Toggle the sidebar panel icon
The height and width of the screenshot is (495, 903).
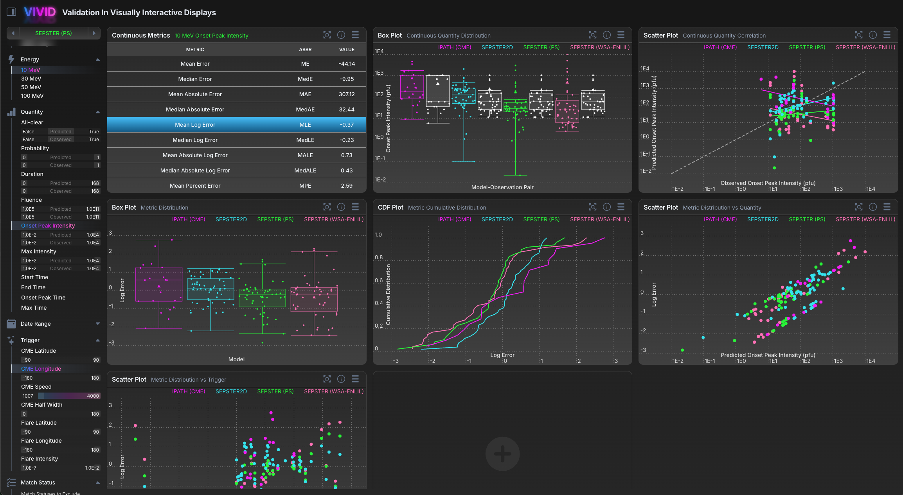click(11, 12)
